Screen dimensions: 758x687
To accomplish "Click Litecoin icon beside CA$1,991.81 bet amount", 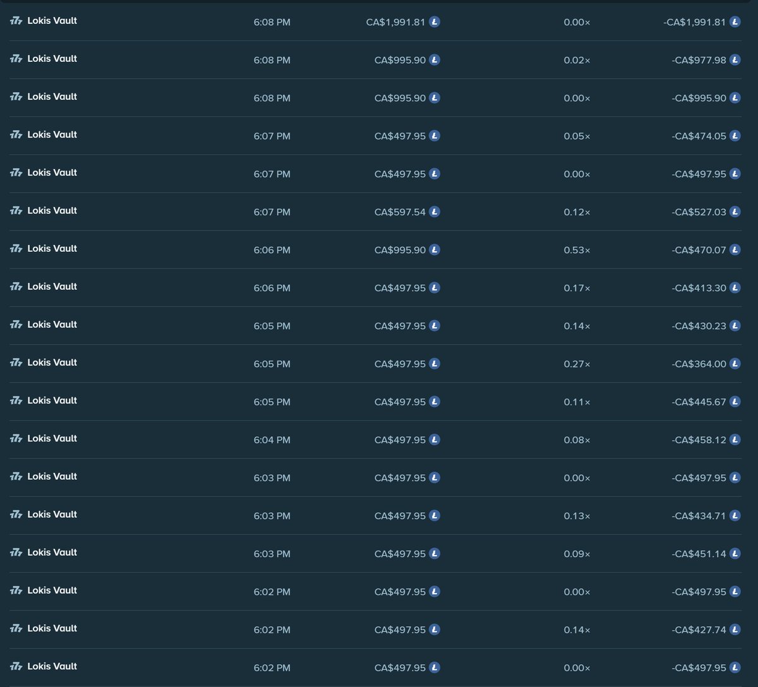I will pyautogui.click(x=434, y=22).
